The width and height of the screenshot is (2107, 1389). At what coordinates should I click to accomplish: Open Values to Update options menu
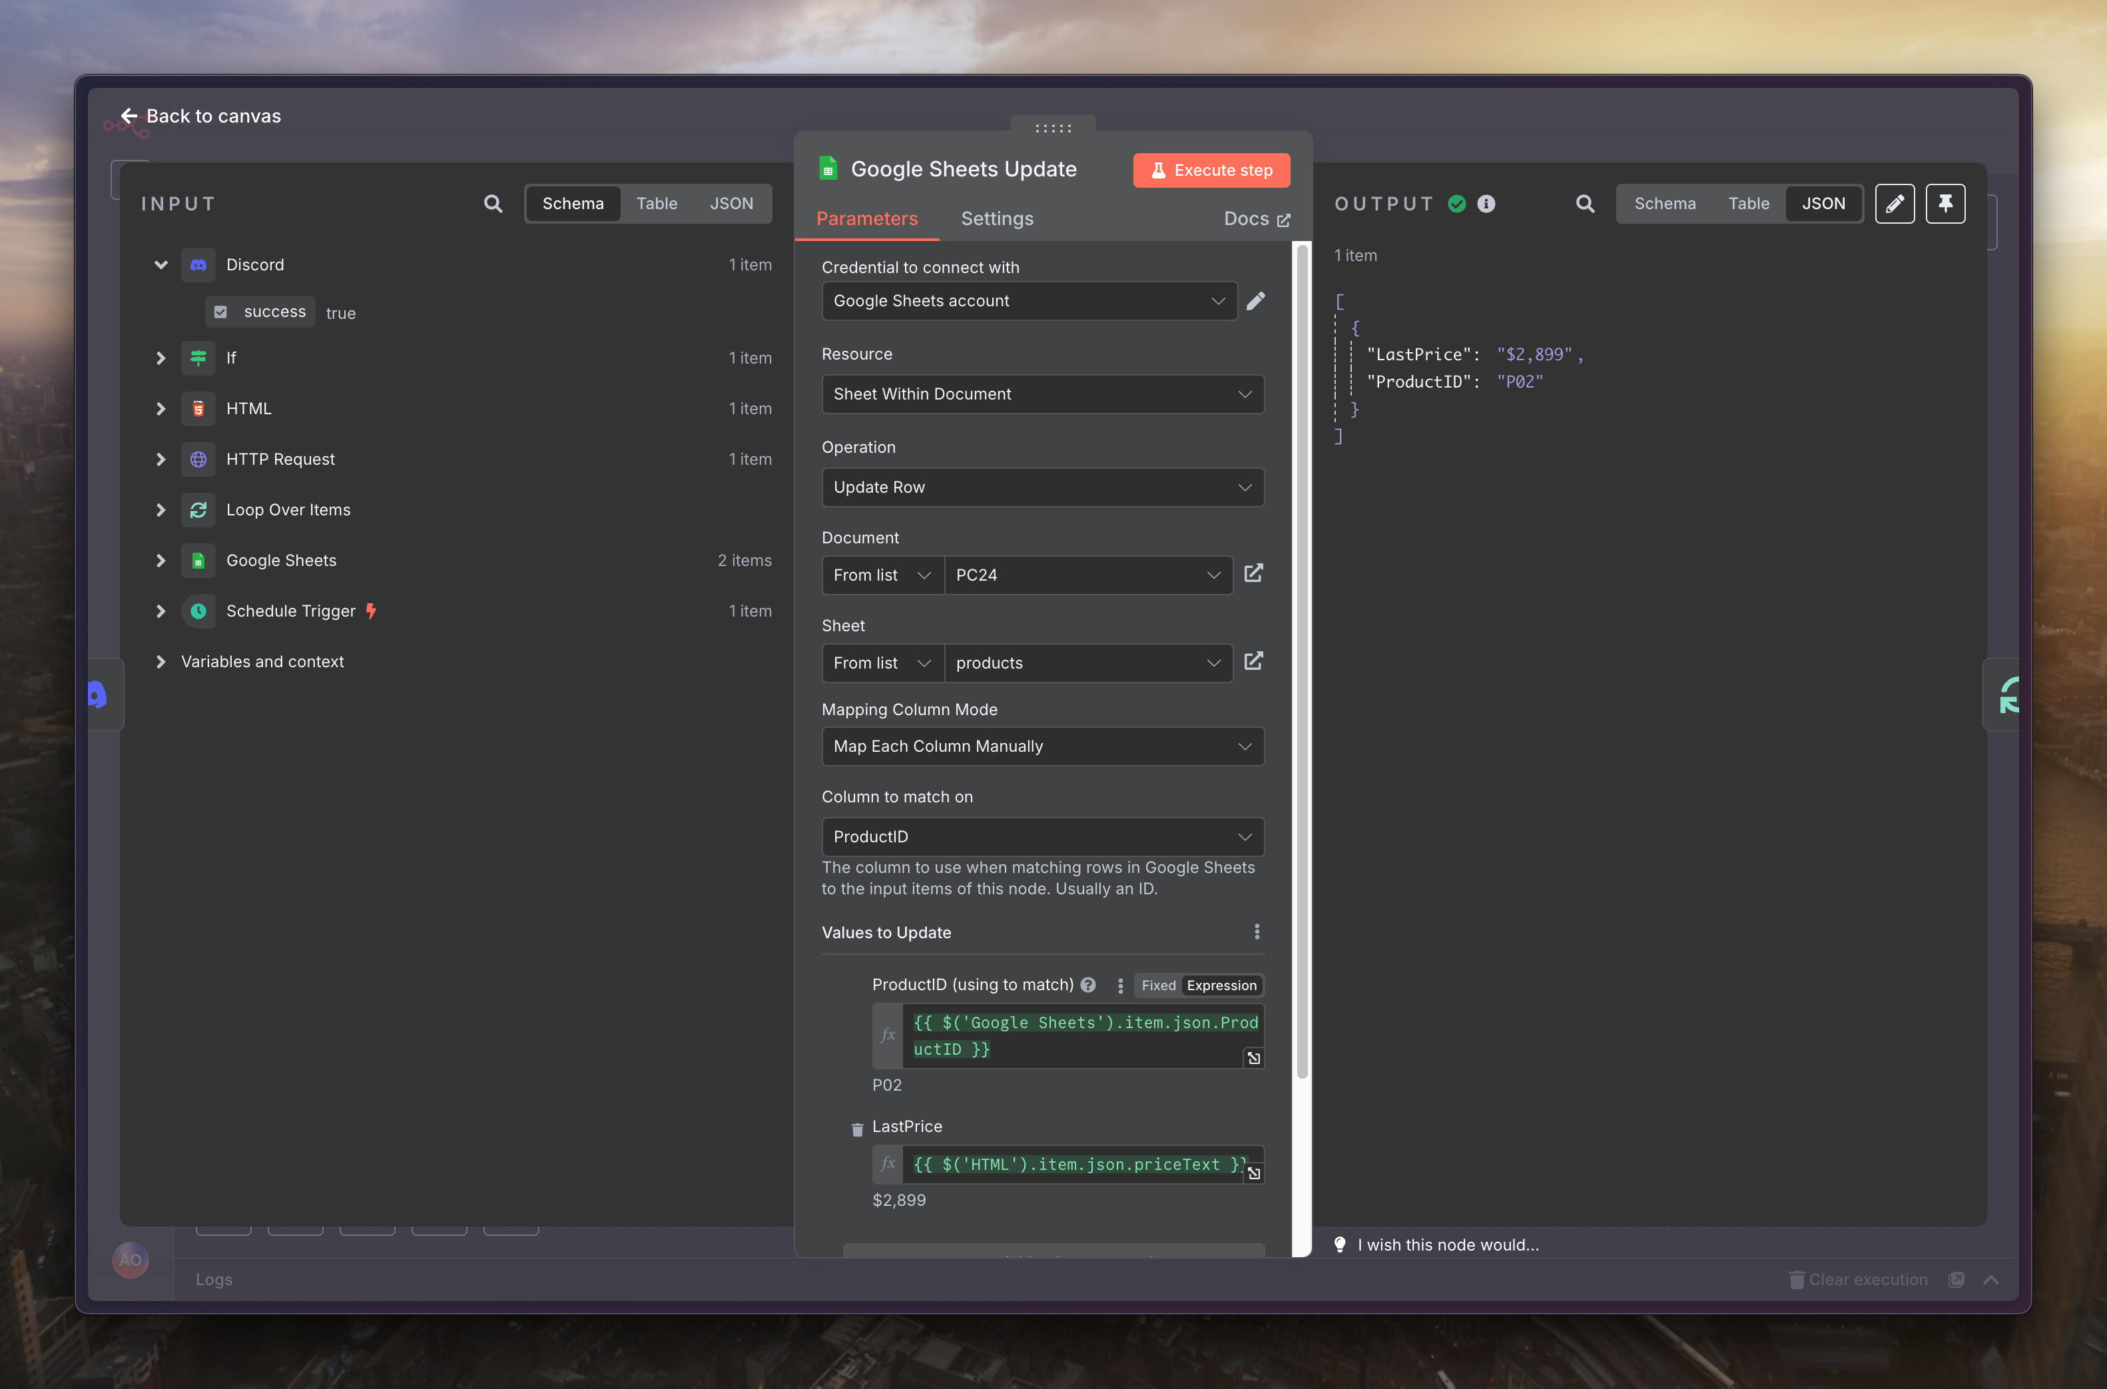1256,932
